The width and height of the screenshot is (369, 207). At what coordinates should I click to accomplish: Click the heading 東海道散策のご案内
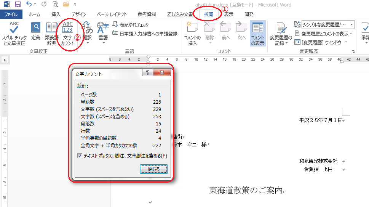(246, 190)
